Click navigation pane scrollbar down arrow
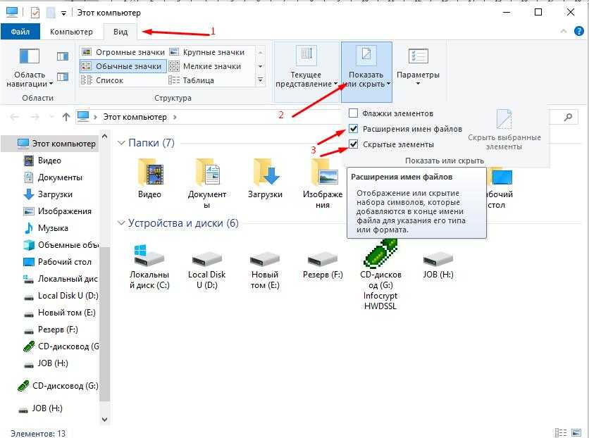 click(104, 419)
